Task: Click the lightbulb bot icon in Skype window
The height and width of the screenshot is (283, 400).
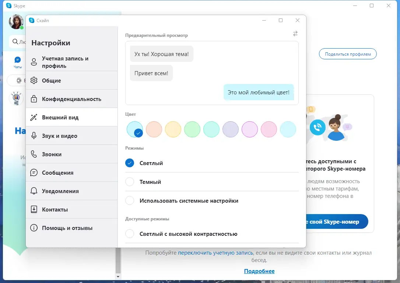Action: tap(16, 98)
